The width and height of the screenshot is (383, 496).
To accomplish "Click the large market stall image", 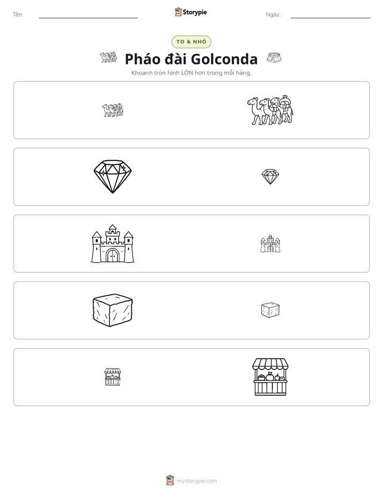I will (x=270, y=377).
